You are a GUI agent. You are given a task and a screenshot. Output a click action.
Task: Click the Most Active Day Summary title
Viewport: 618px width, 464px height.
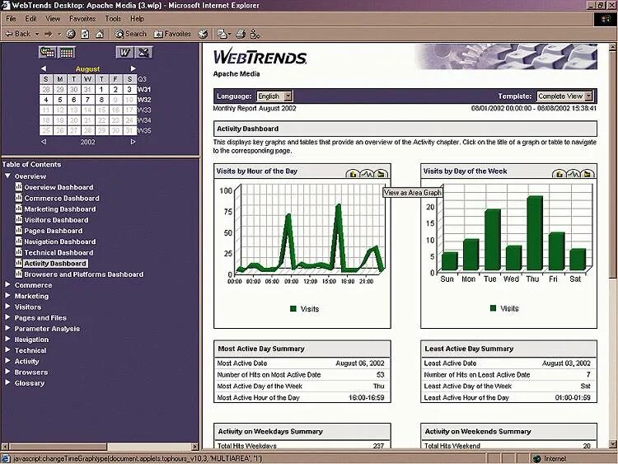(261, 349)
